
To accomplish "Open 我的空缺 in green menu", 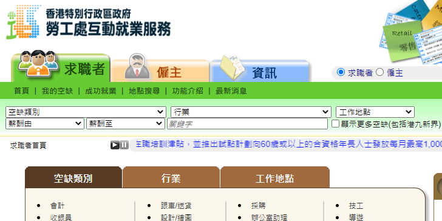I will coord(57,91).
